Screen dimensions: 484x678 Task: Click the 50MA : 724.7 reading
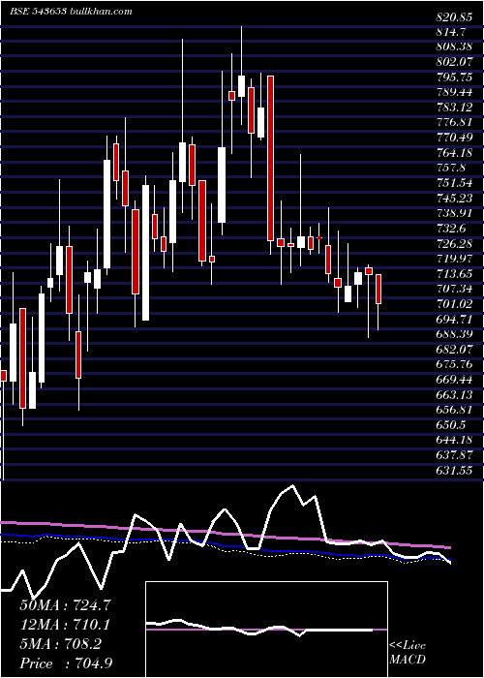(x=66, y=605)
